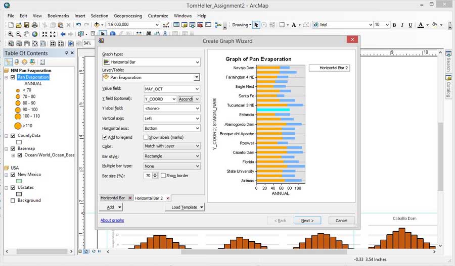Click the Open document folder icon

(19, 25)
